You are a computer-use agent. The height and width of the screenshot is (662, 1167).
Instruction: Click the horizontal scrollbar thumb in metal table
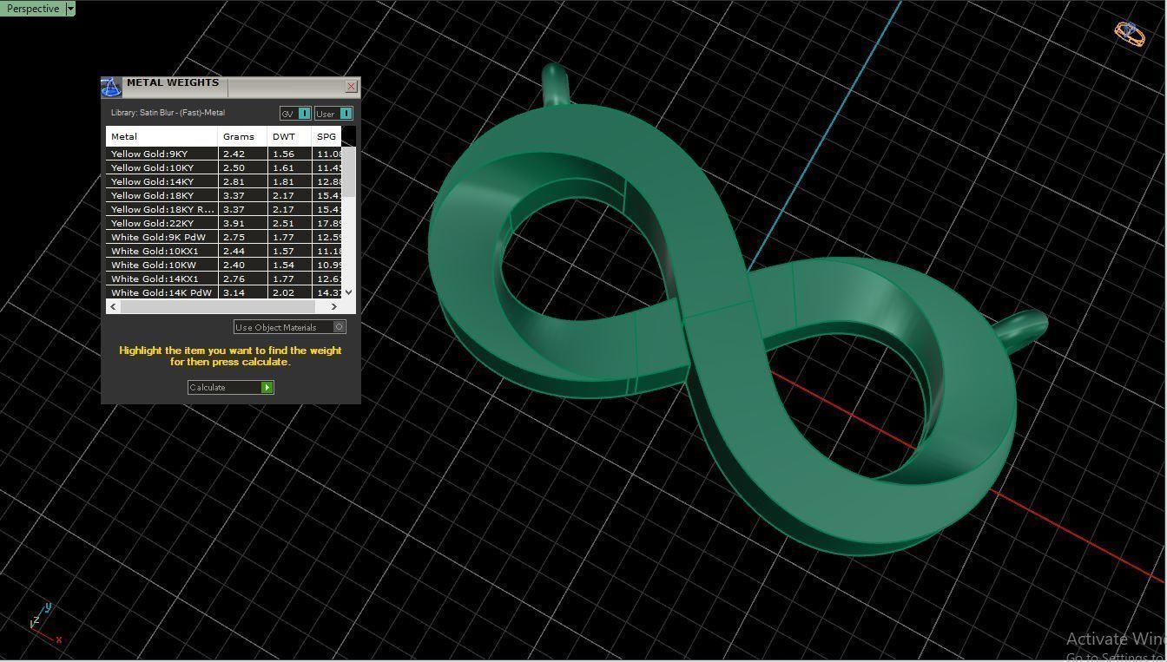[217, 306]
